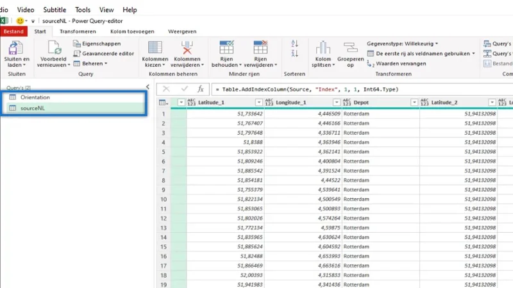513x288 pixels.
Task: Open the Subtitle menu
Action: [x=55, y=10]
